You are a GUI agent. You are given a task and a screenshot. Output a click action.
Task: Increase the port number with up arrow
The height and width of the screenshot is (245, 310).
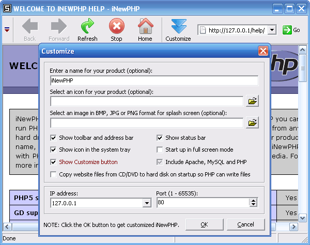[253, 201]
